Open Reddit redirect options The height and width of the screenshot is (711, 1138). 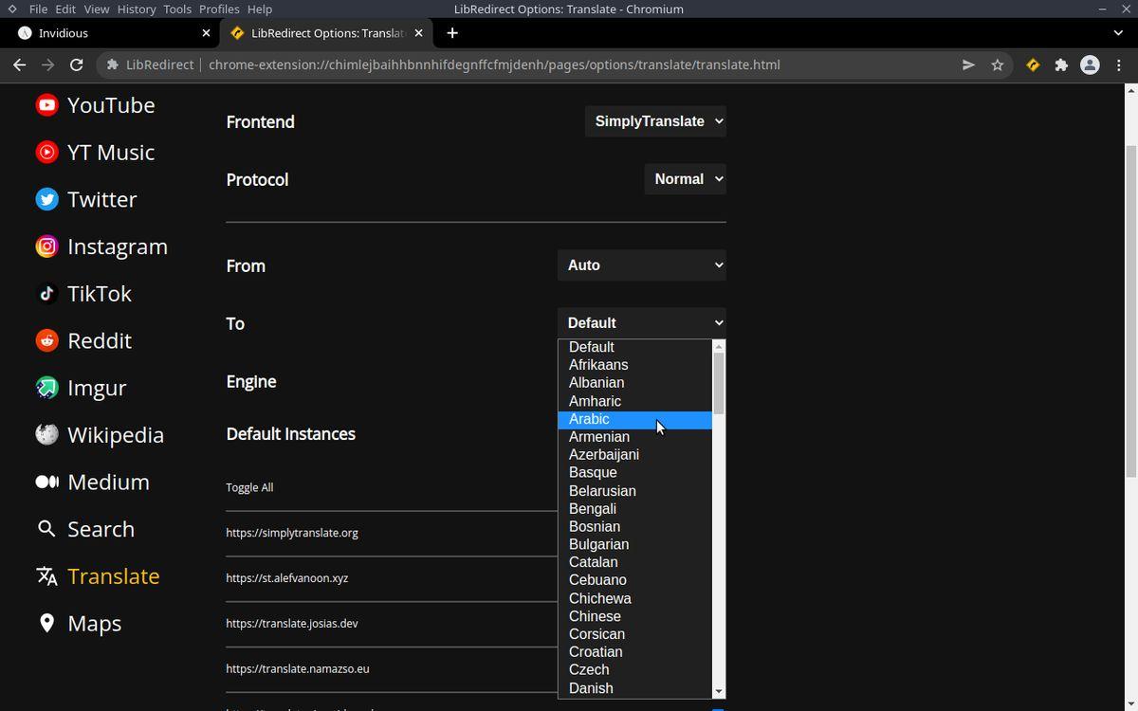(83, 340)
